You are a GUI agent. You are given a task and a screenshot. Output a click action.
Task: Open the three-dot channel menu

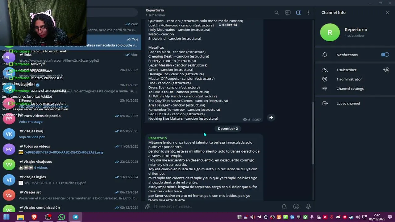coord(308,13)
